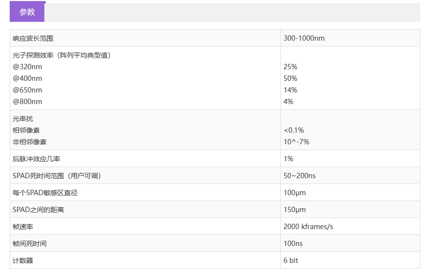
Task: Select the @650nm wavelength label
Action: click(x=27, y=90)
